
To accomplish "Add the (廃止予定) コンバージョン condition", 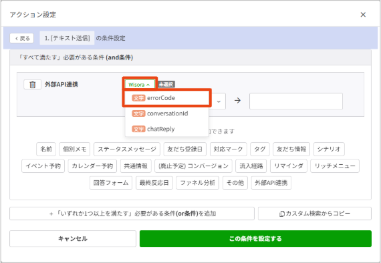I will [x=193, y=166].
